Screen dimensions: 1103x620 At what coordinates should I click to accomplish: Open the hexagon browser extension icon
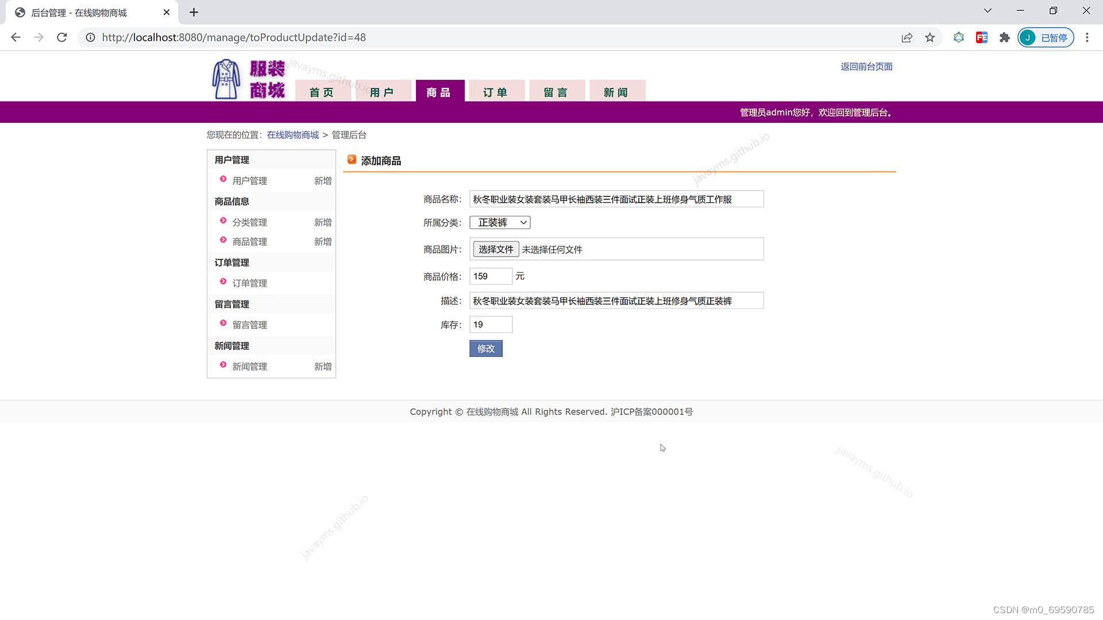tap(959, 37)
